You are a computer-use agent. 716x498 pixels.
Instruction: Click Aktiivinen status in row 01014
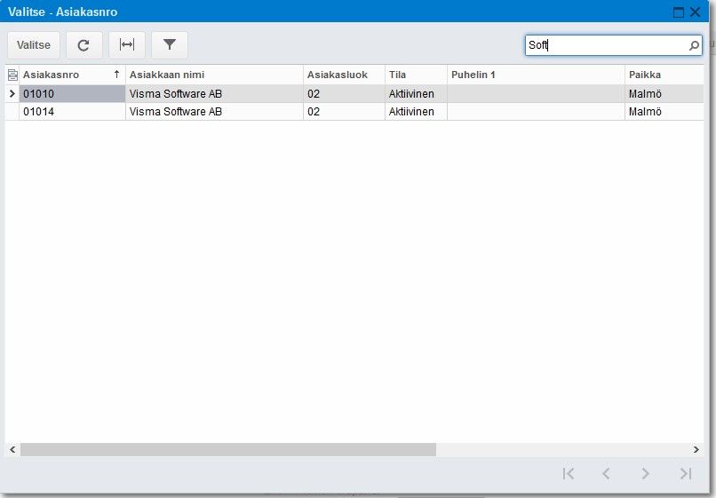click(416, 111)
